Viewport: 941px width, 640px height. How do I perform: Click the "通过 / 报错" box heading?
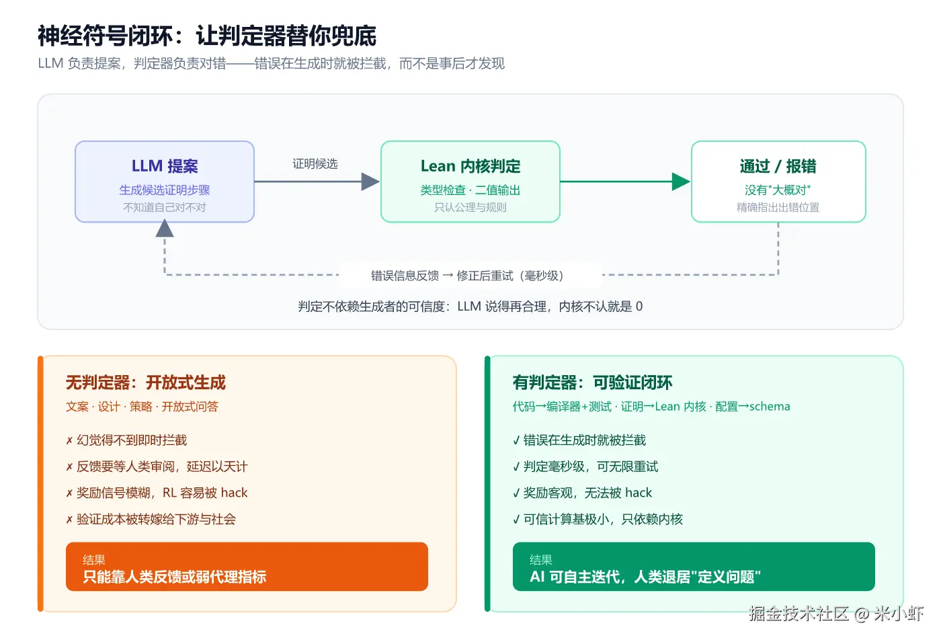pyautogui.click(x=778, y=166)
